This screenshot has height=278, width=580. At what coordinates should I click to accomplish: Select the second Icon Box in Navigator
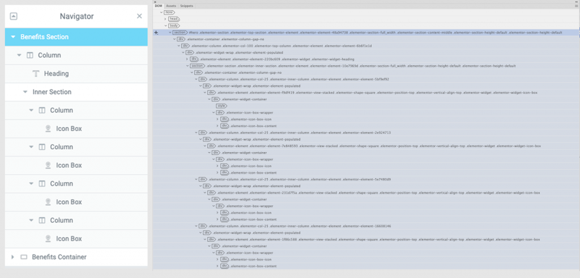coord(69,165)
